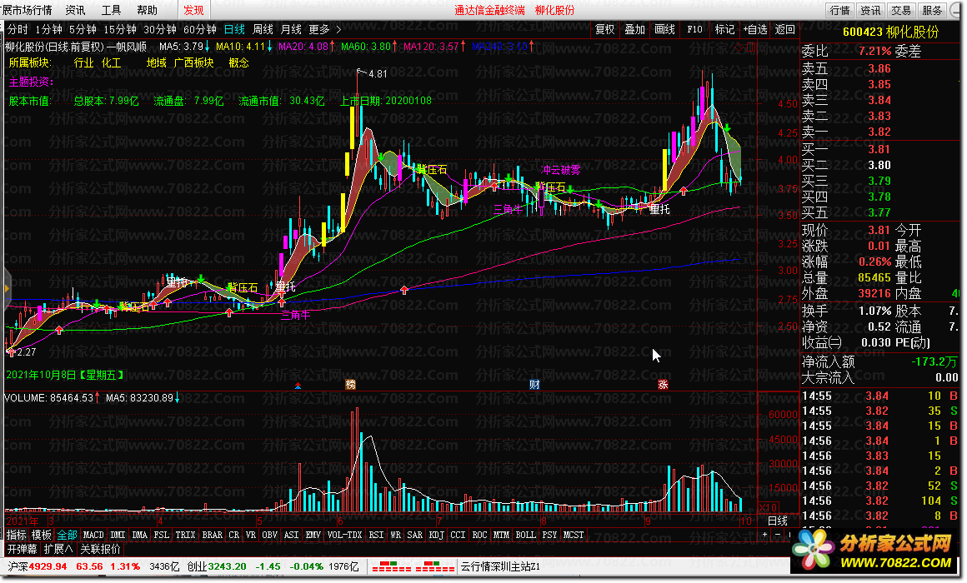Select the RSI indicator tab
Screen dimensions: 967x583
coord(376,535)
